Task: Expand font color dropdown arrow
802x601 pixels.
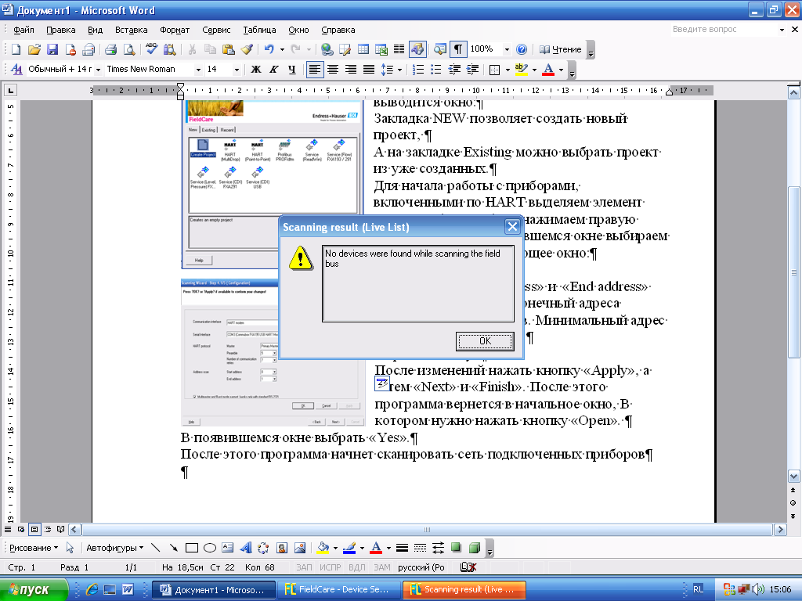Action: click(561, 69)
